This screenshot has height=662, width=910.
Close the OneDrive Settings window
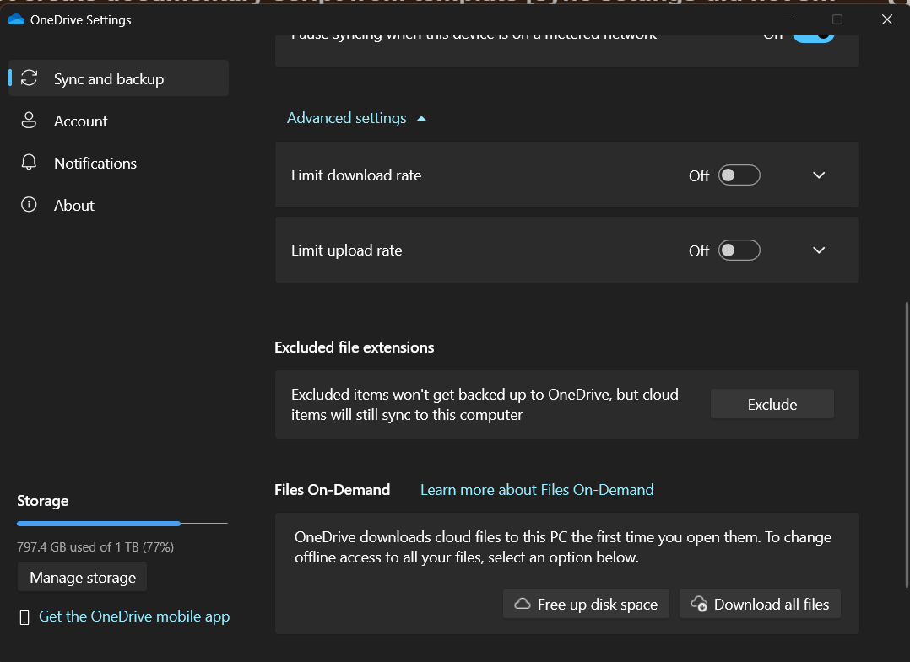coord(886,19)
